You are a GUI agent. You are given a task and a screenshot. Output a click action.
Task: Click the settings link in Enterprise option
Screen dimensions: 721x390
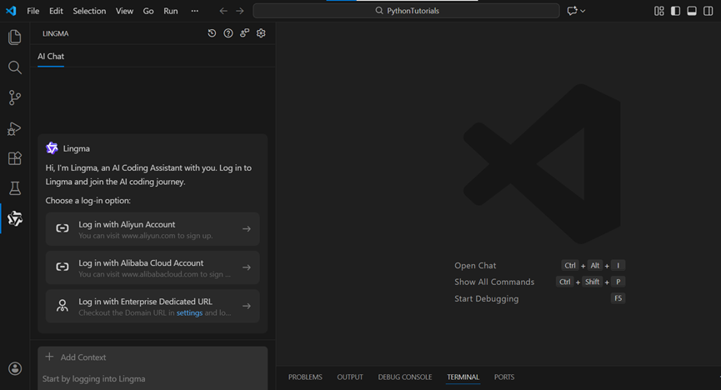[189, 312]
